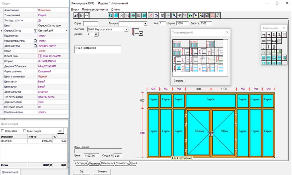Screen dimensions: 292x175
Task: Enable the Фикс. цена checkbox
Action: pyautogui.click(x=3, y=131)
